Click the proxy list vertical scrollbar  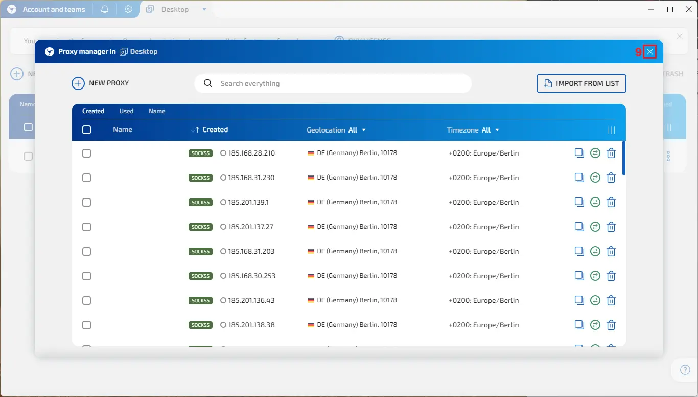click(x=623, y=158)
